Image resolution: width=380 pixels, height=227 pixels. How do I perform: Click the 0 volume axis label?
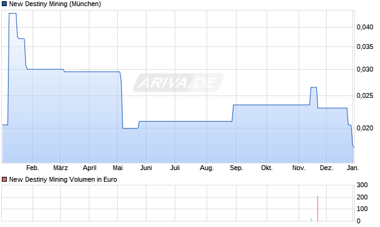[x=359, y=221]
